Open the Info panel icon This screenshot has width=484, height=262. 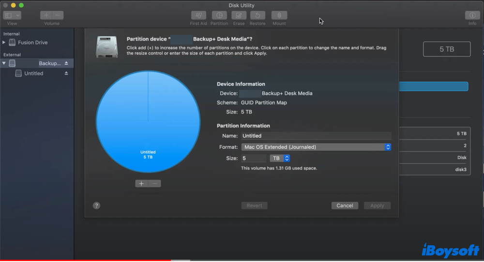(472, 15)
